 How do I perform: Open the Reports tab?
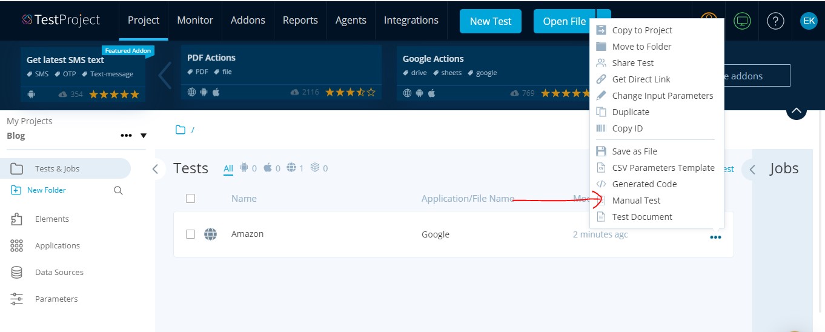(x=300, y=21)
